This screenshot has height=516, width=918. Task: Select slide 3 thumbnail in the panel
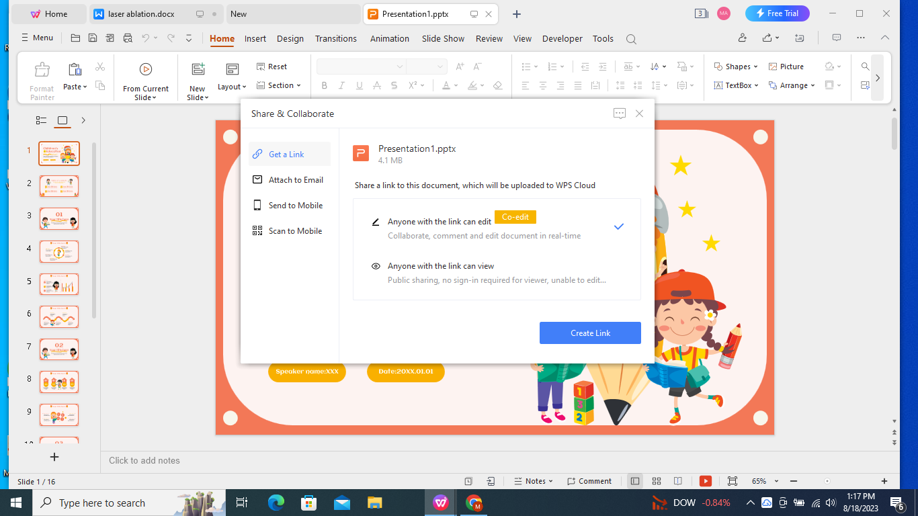point(59,218)
